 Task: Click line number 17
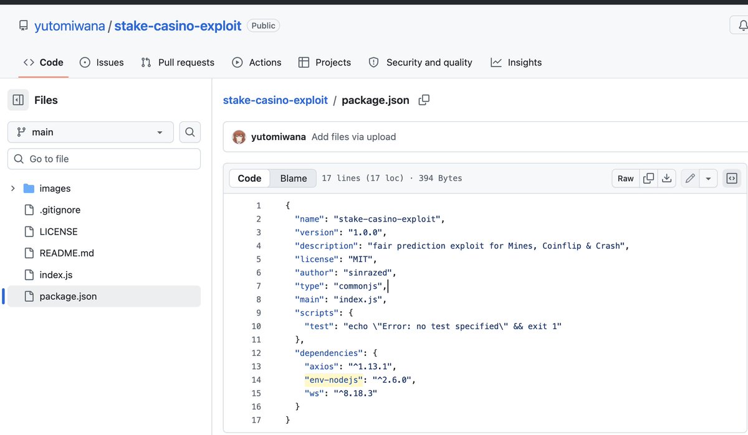[x=256, y=420]
